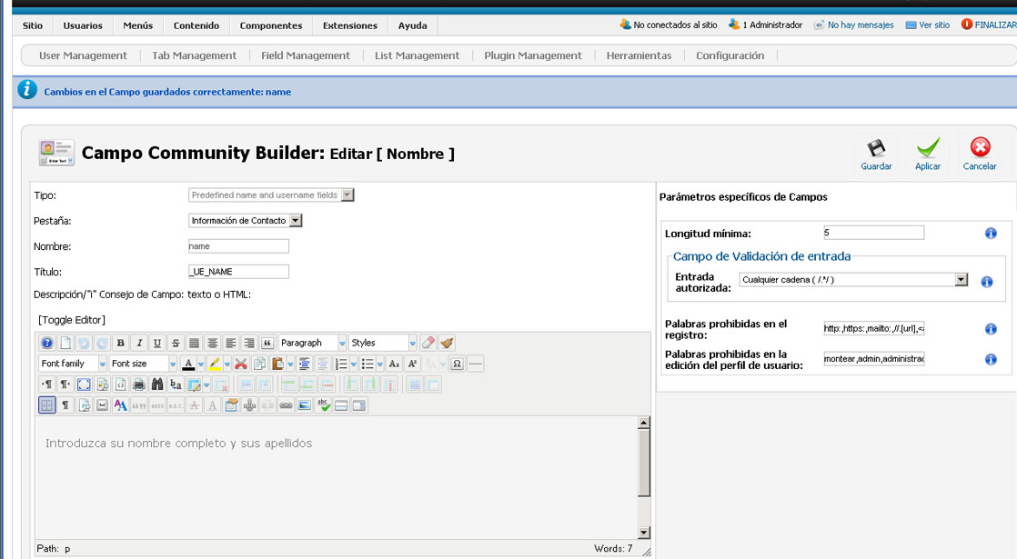Switch to Field Management tab
The width and height of the screenshot is (1017, 559).
coord(306,55)
